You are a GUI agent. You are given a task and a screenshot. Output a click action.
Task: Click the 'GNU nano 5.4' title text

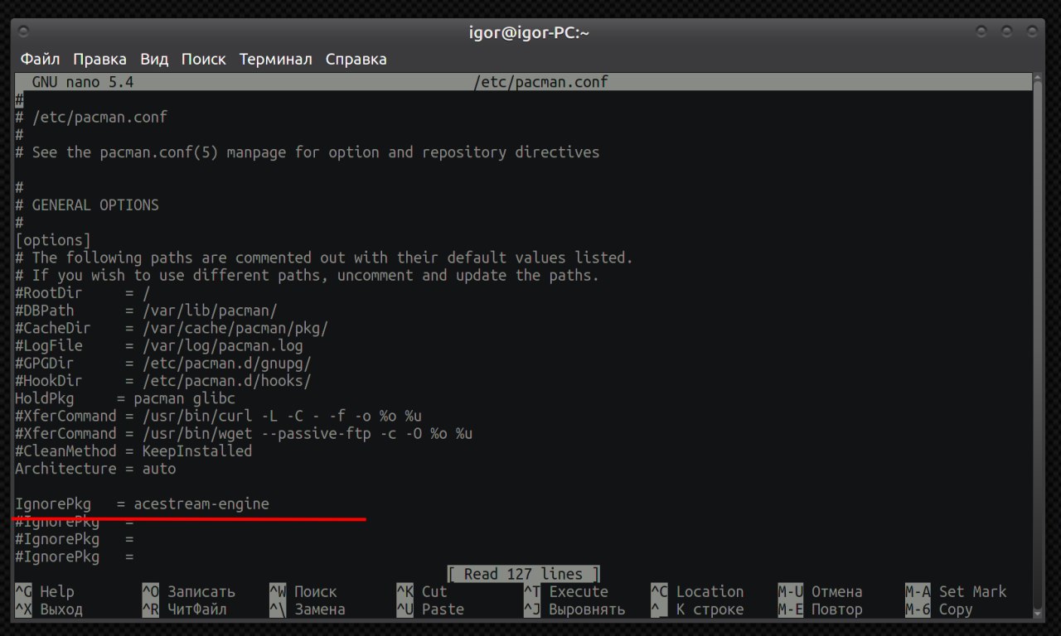(x=83, y=82)
